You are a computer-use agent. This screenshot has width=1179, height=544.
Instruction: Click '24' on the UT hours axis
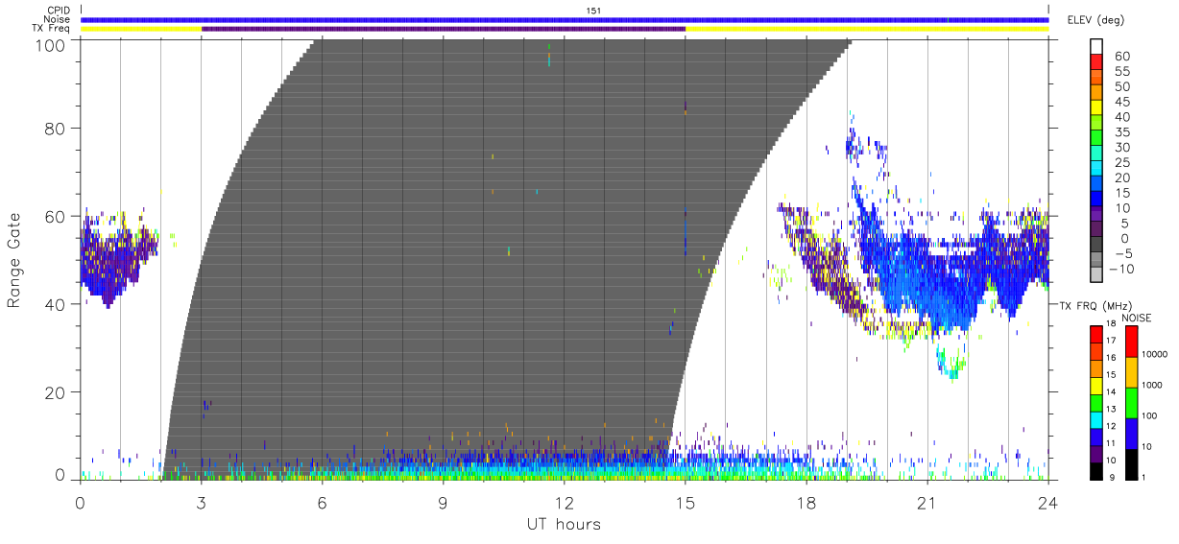1048,503
